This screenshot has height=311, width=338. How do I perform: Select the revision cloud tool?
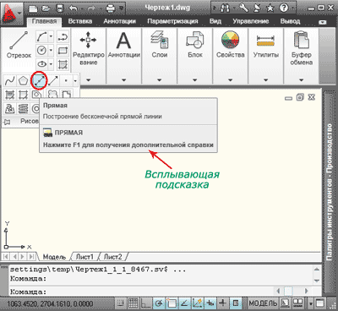click(52, 95)
